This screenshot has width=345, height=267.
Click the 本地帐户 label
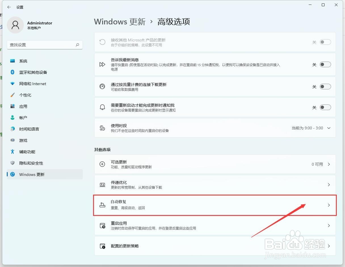34,28
